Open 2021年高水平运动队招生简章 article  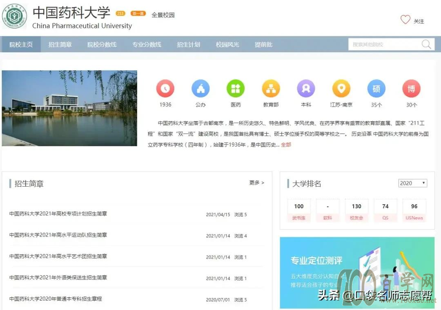[x=58, y=235]
